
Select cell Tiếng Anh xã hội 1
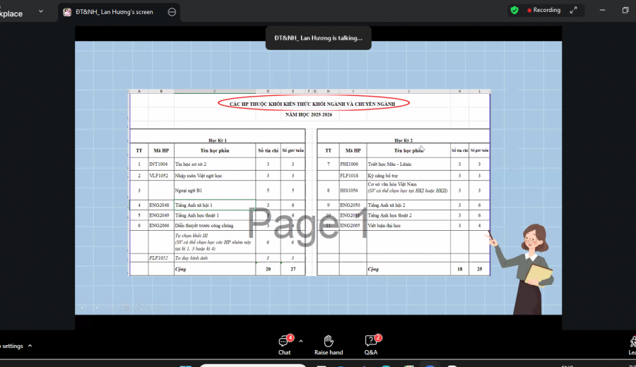coord(215,205)
